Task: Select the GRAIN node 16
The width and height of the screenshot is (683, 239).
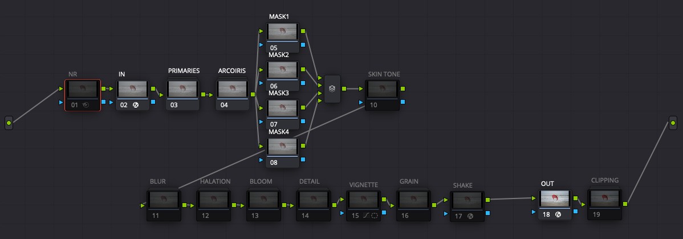Action: pos(413,205)
